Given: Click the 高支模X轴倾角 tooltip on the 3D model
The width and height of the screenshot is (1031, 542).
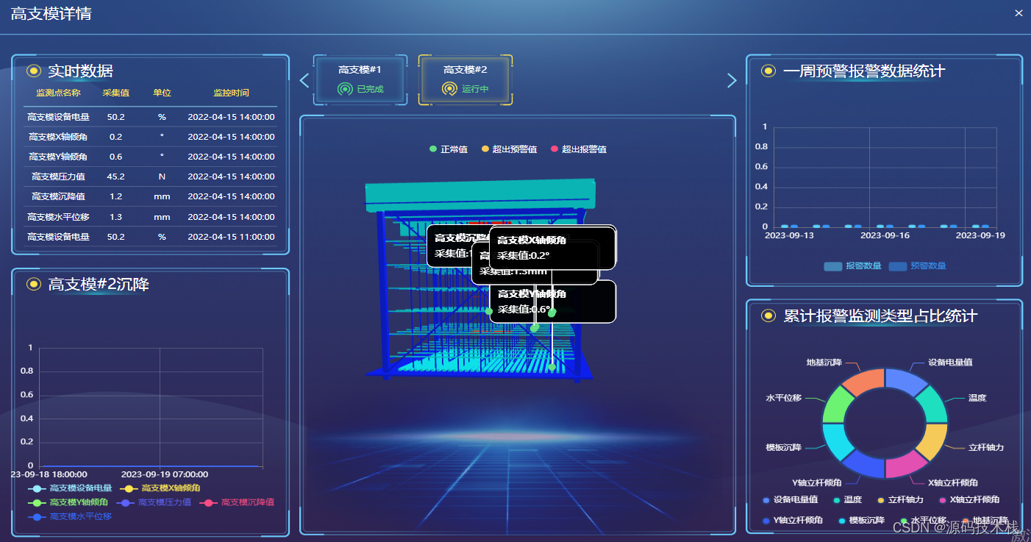Looking at the screenshot, I should click(x=552, y=247).
